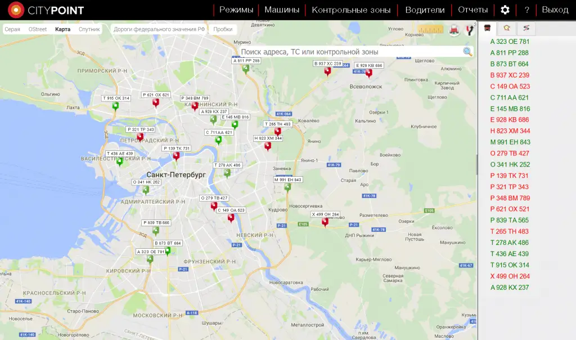Screen dimensions: 576x340
Task: Click the address search input field
Action: click(349, 52)
